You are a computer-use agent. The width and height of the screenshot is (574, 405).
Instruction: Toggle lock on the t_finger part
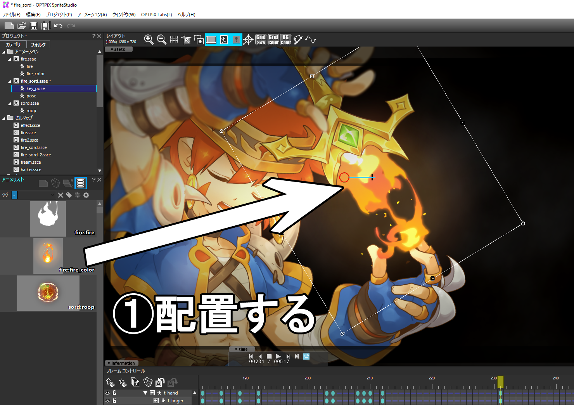pyautogui.click(x=114, y=401)
